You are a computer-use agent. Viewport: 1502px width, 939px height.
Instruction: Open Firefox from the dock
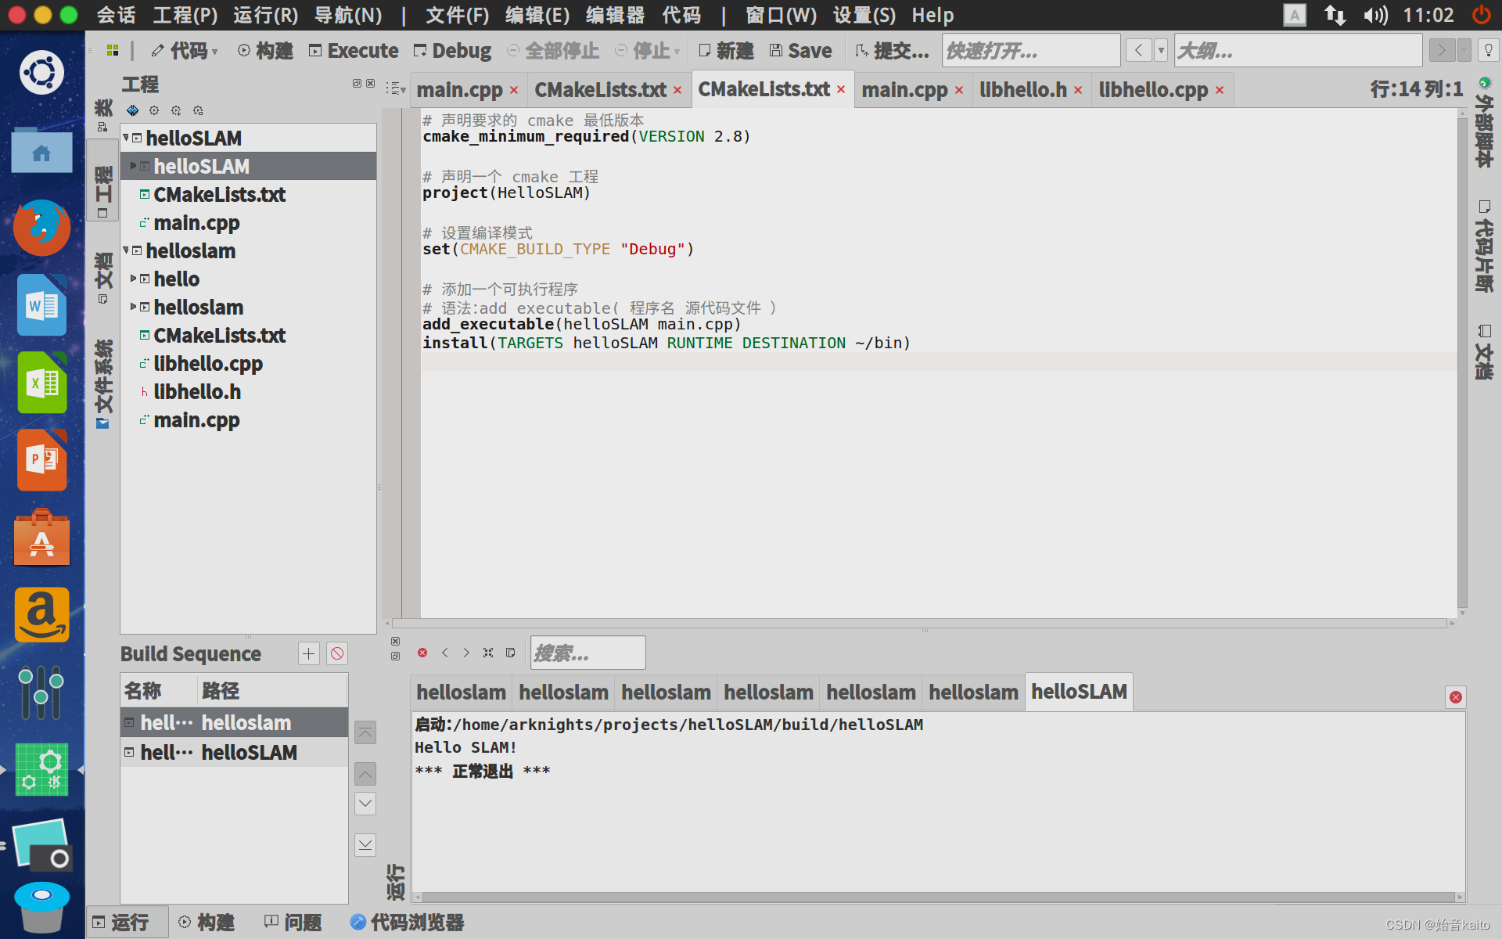pyautogui.click(x=41, y=228)
